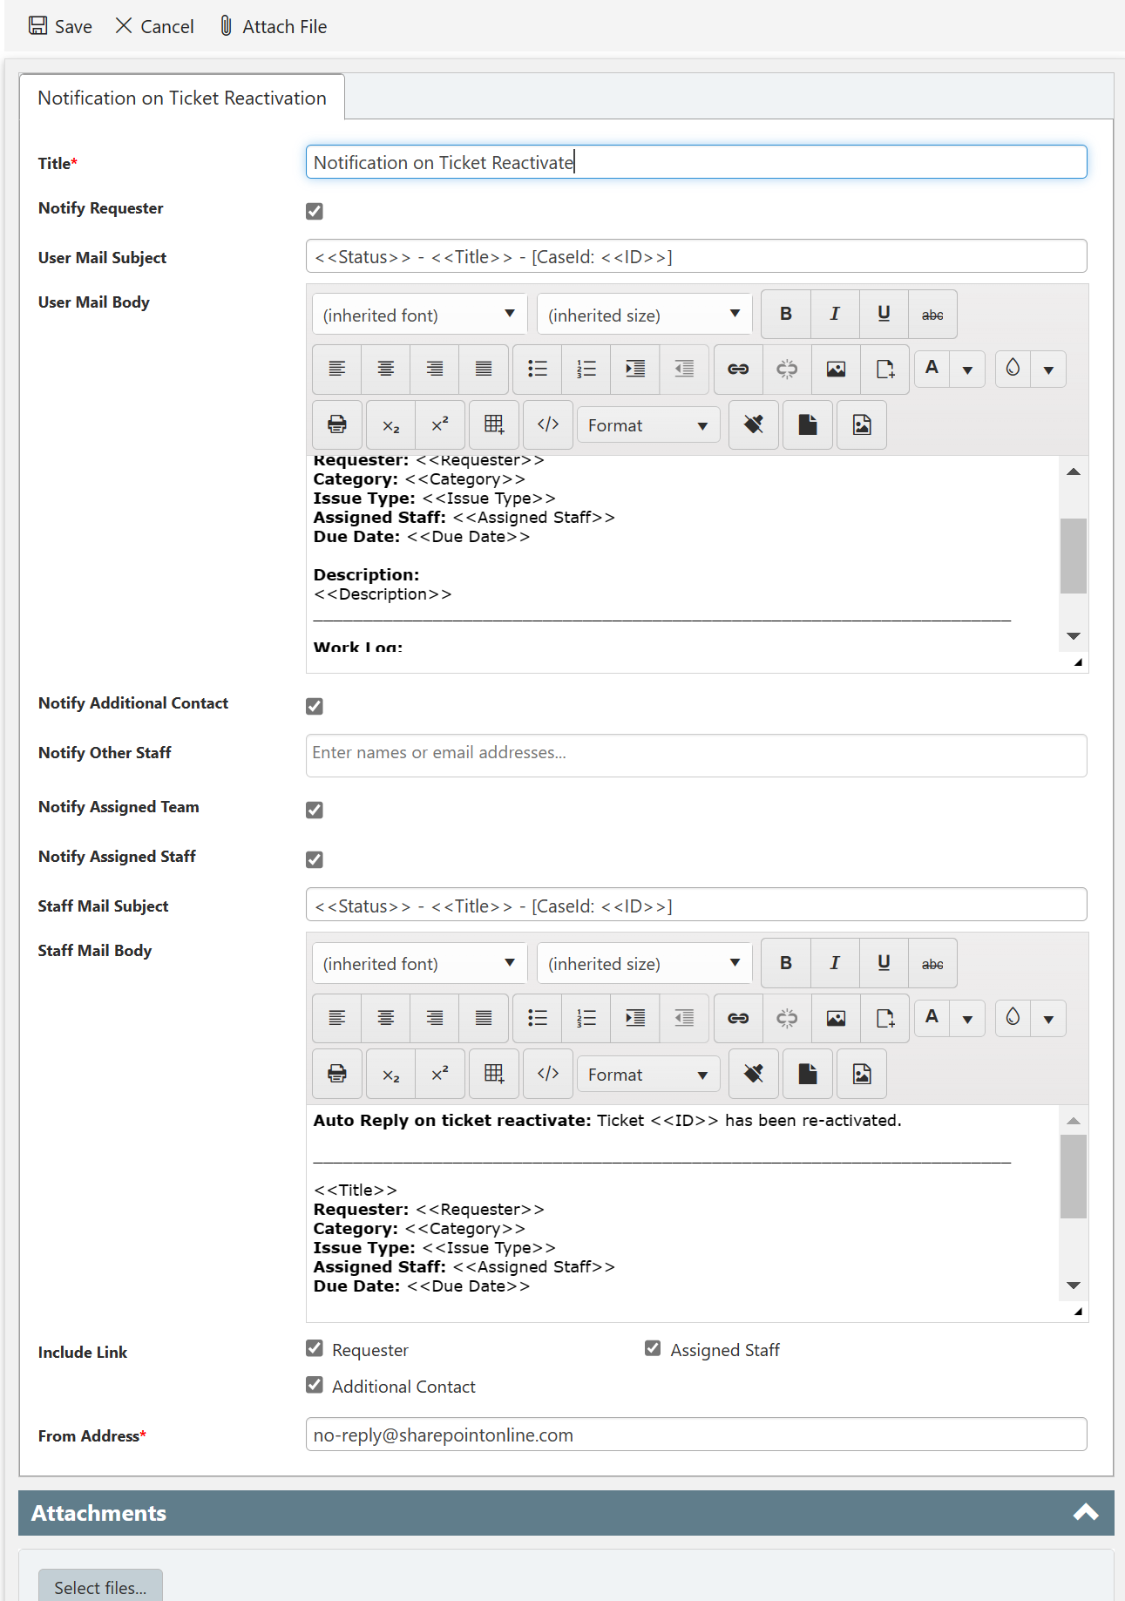This screenshot has width=1125, height=1601.
Task: Click Attach File in top toolbar
Action: pyautogui.click(x=273, y=26)
